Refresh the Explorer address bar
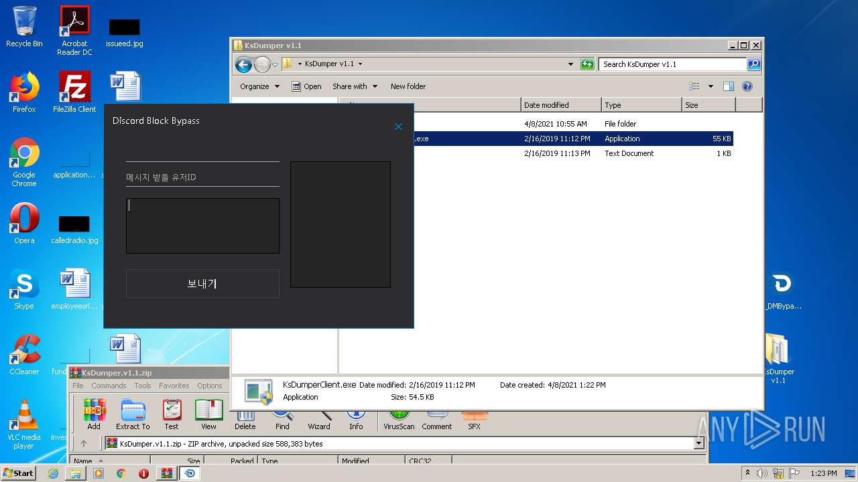Viewport: 858px width, 482px height. pyautogui.click(x=587, y=64)
